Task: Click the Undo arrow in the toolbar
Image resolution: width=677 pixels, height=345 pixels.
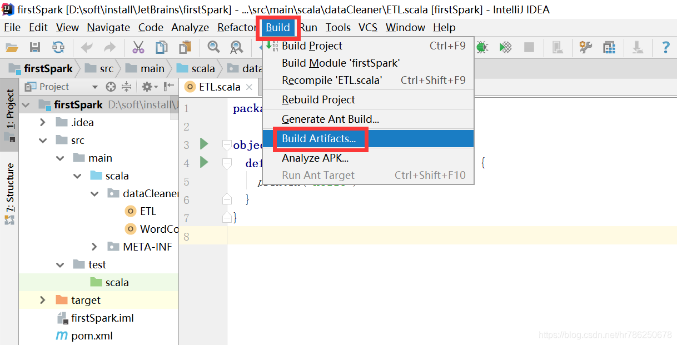Action: (87, 48)
